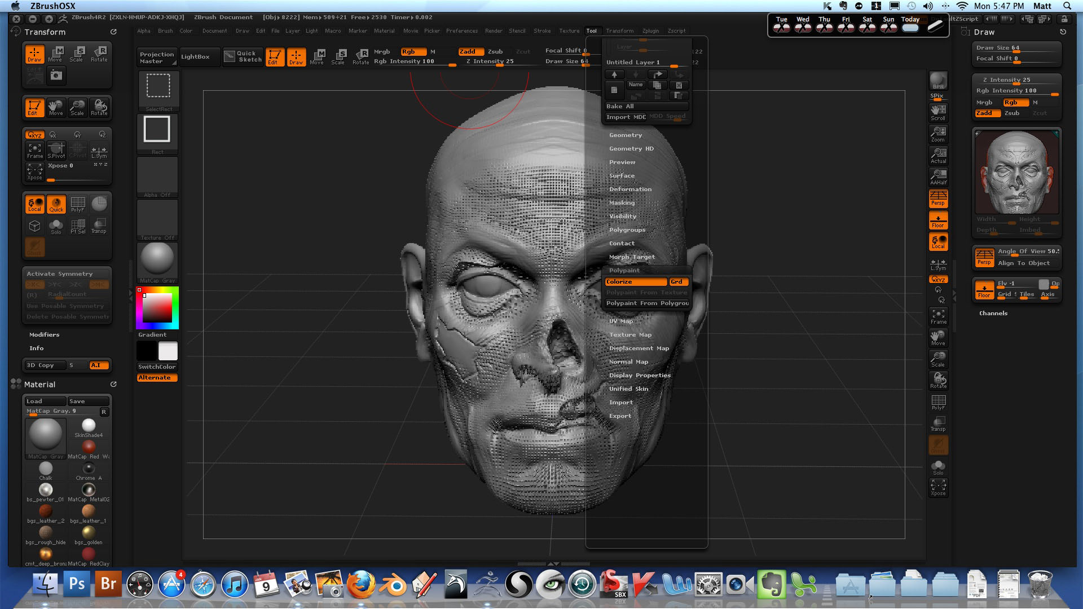Select the SkinShade4 material thumbnail
1083x609 pixels.
pyautogui.click(x=89, y=427)
